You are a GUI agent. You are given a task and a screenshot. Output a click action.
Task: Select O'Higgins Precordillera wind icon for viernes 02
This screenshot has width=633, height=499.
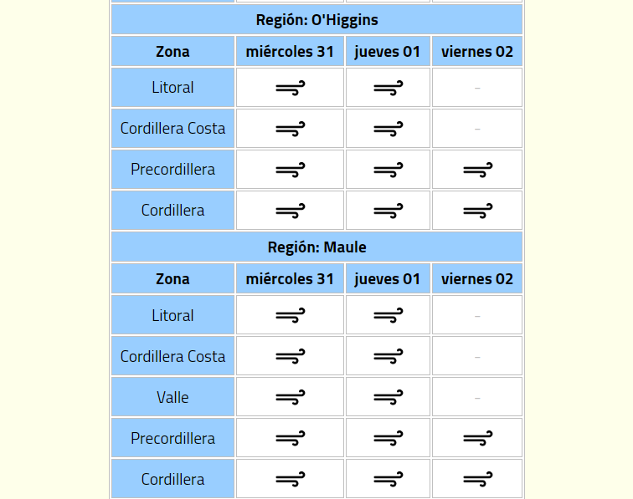(477, 170)
